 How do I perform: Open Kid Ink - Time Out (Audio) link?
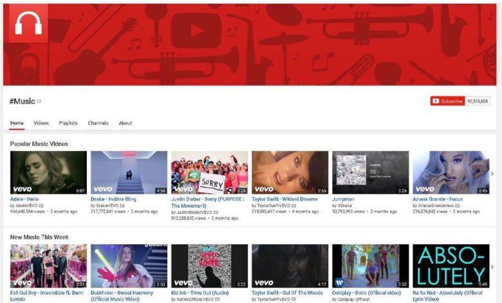point(200,293)
